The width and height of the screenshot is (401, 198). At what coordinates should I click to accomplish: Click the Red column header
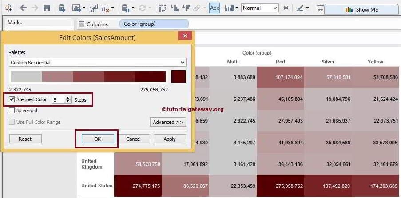pos(280,62)
